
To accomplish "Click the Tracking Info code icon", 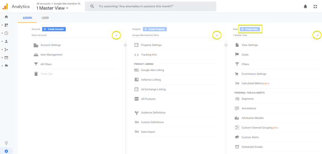I will [x=136, y=55].
